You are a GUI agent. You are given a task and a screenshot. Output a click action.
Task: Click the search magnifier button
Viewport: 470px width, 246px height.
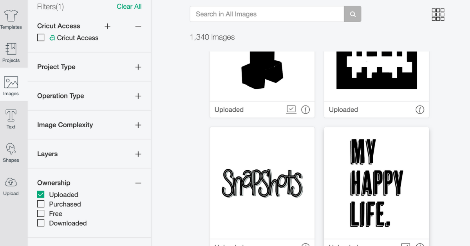pos(352,14)
